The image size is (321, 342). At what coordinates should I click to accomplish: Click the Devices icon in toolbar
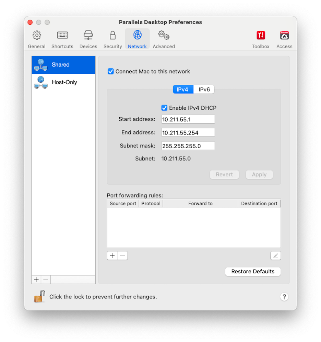click(x=88, y=35)
